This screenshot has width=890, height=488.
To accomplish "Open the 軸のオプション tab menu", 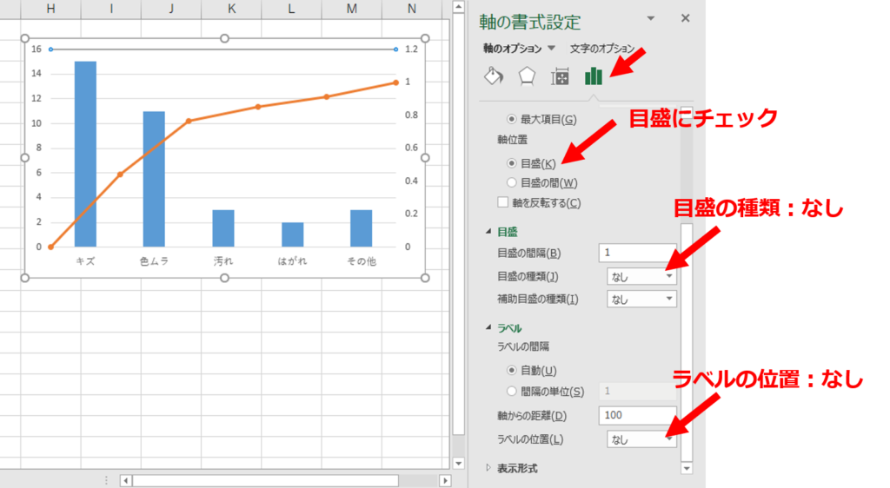I will click(518, 49).
